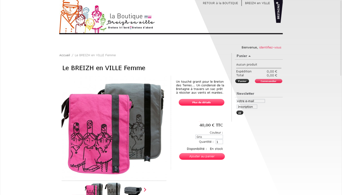Open the Inscription newsletter select box
This screenshot has width=342, height=195.
click(x=247, y=107)
